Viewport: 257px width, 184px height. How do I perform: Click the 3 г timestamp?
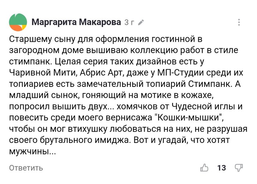click(129, 22)
